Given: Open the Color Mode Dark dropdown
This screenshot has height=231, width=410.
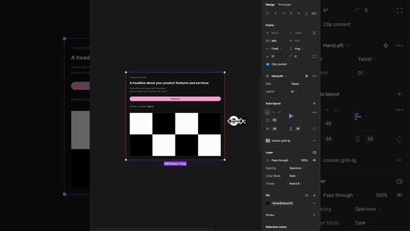Looking at the screenshot, I should pos(293,176).
